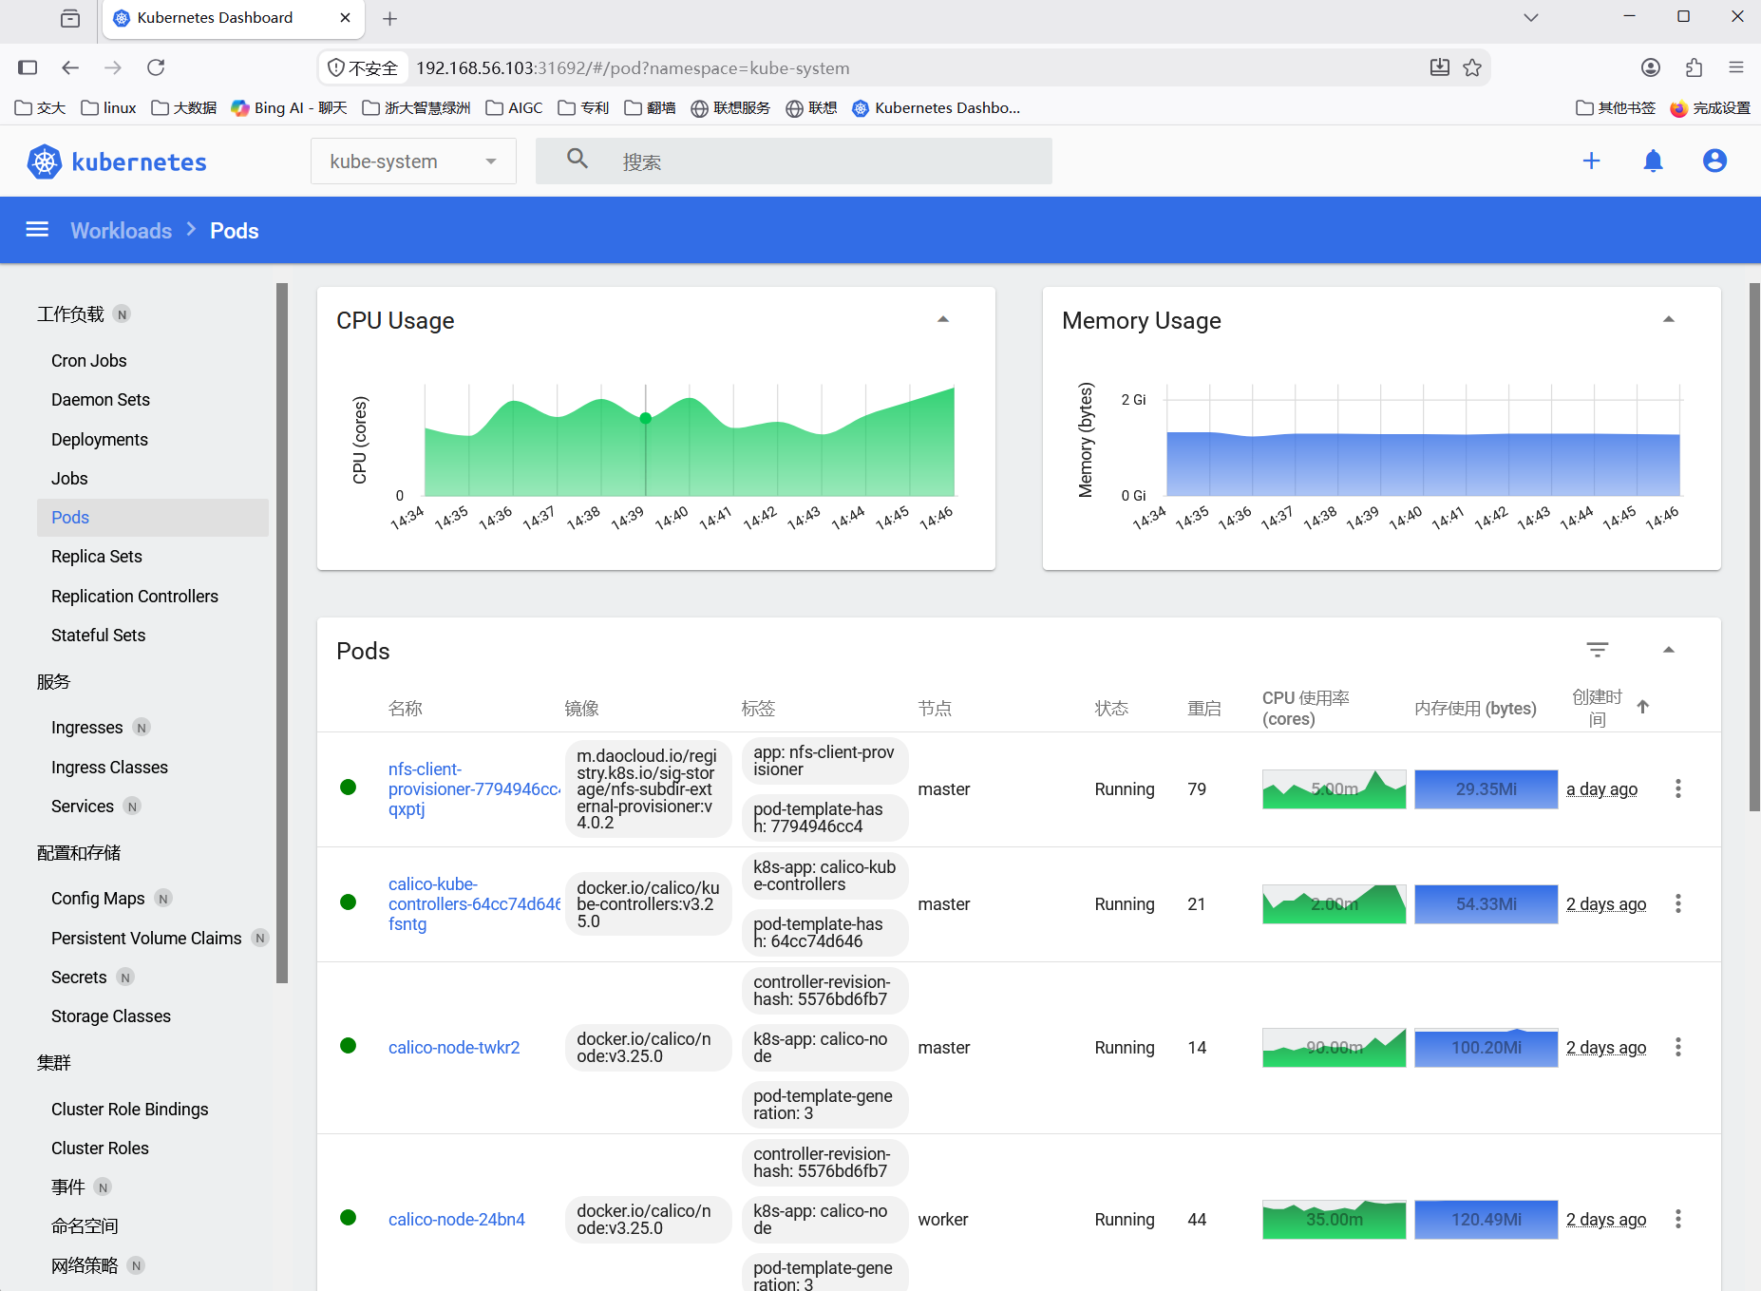Open Kubernetes Dashboard bookmark
This screenshot has height=1291, width=1761.
(x=937, y=108)
